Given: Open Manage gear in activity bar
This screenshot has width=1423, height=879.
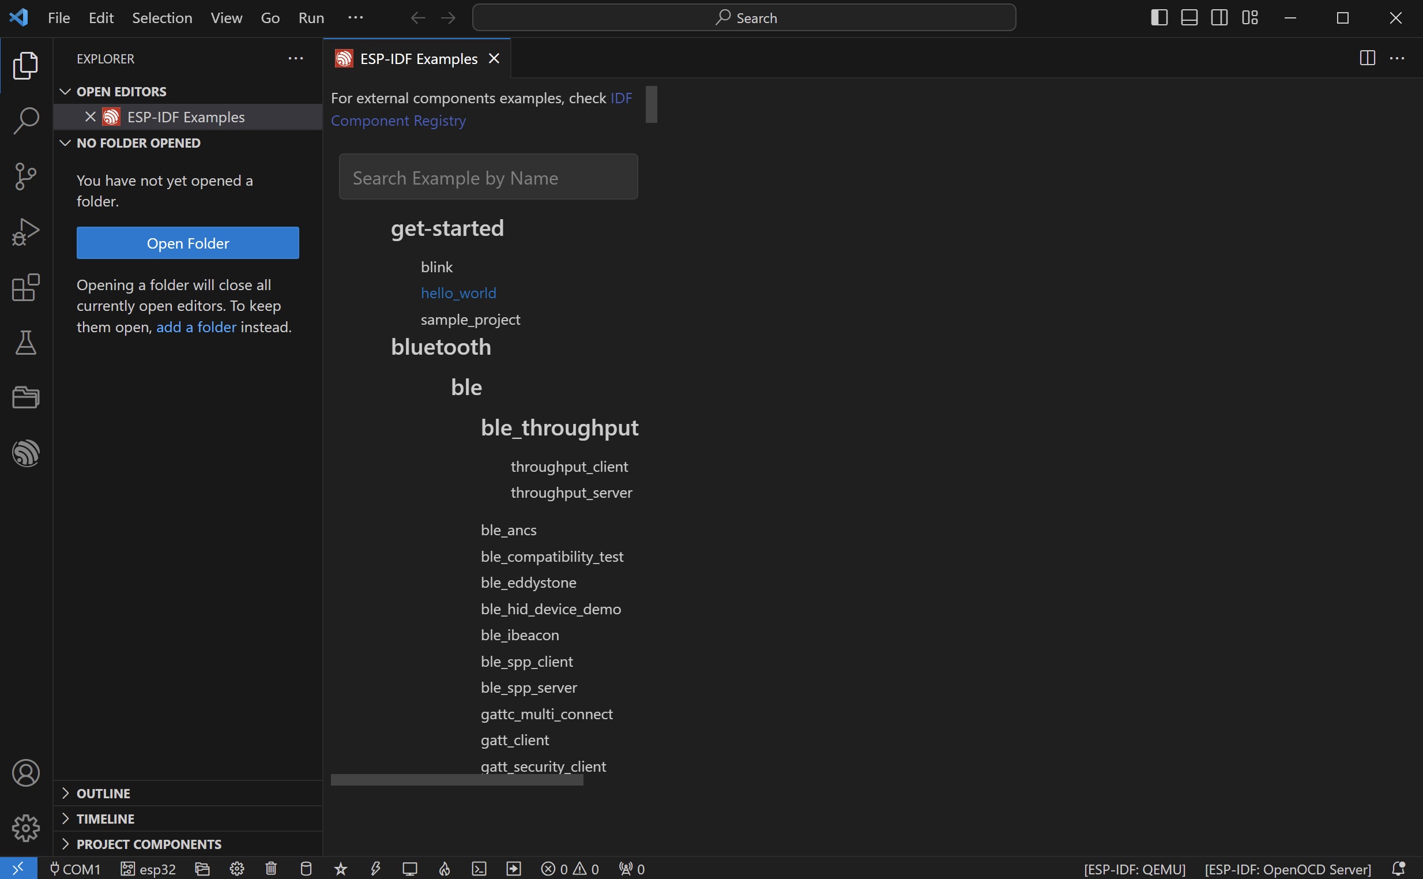Looking at the screenshot, I should [x=25, y=828].
